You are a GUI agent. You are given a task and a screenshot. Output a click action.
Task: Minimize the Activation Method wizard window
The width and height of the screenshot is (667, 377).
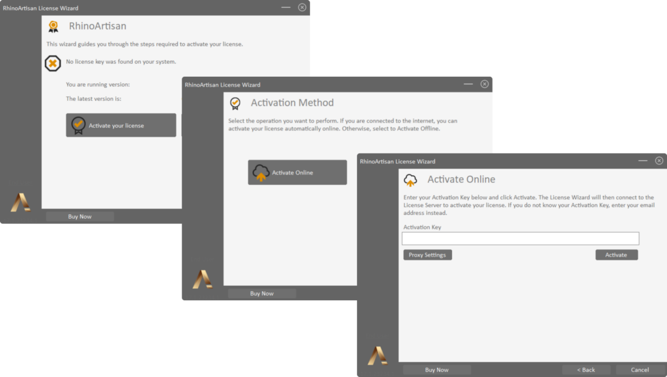coord(468,84)
